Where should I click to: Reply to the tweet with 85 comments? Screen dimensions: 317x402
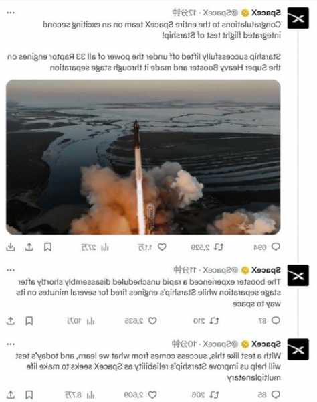point(276,395)
